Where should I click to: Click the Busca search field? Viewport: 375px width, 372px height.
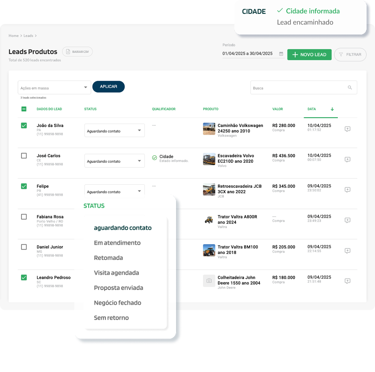[x=304, y=88]
